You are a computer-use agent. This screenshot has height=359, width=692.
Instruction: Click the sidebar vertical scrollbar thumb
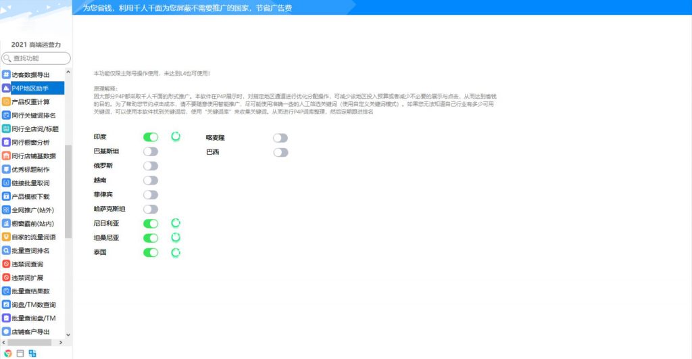[68, 191]
